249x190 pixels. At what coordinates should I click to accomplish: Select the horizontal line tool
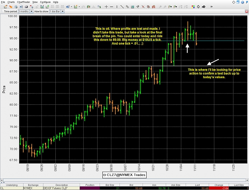pos(112,7)
